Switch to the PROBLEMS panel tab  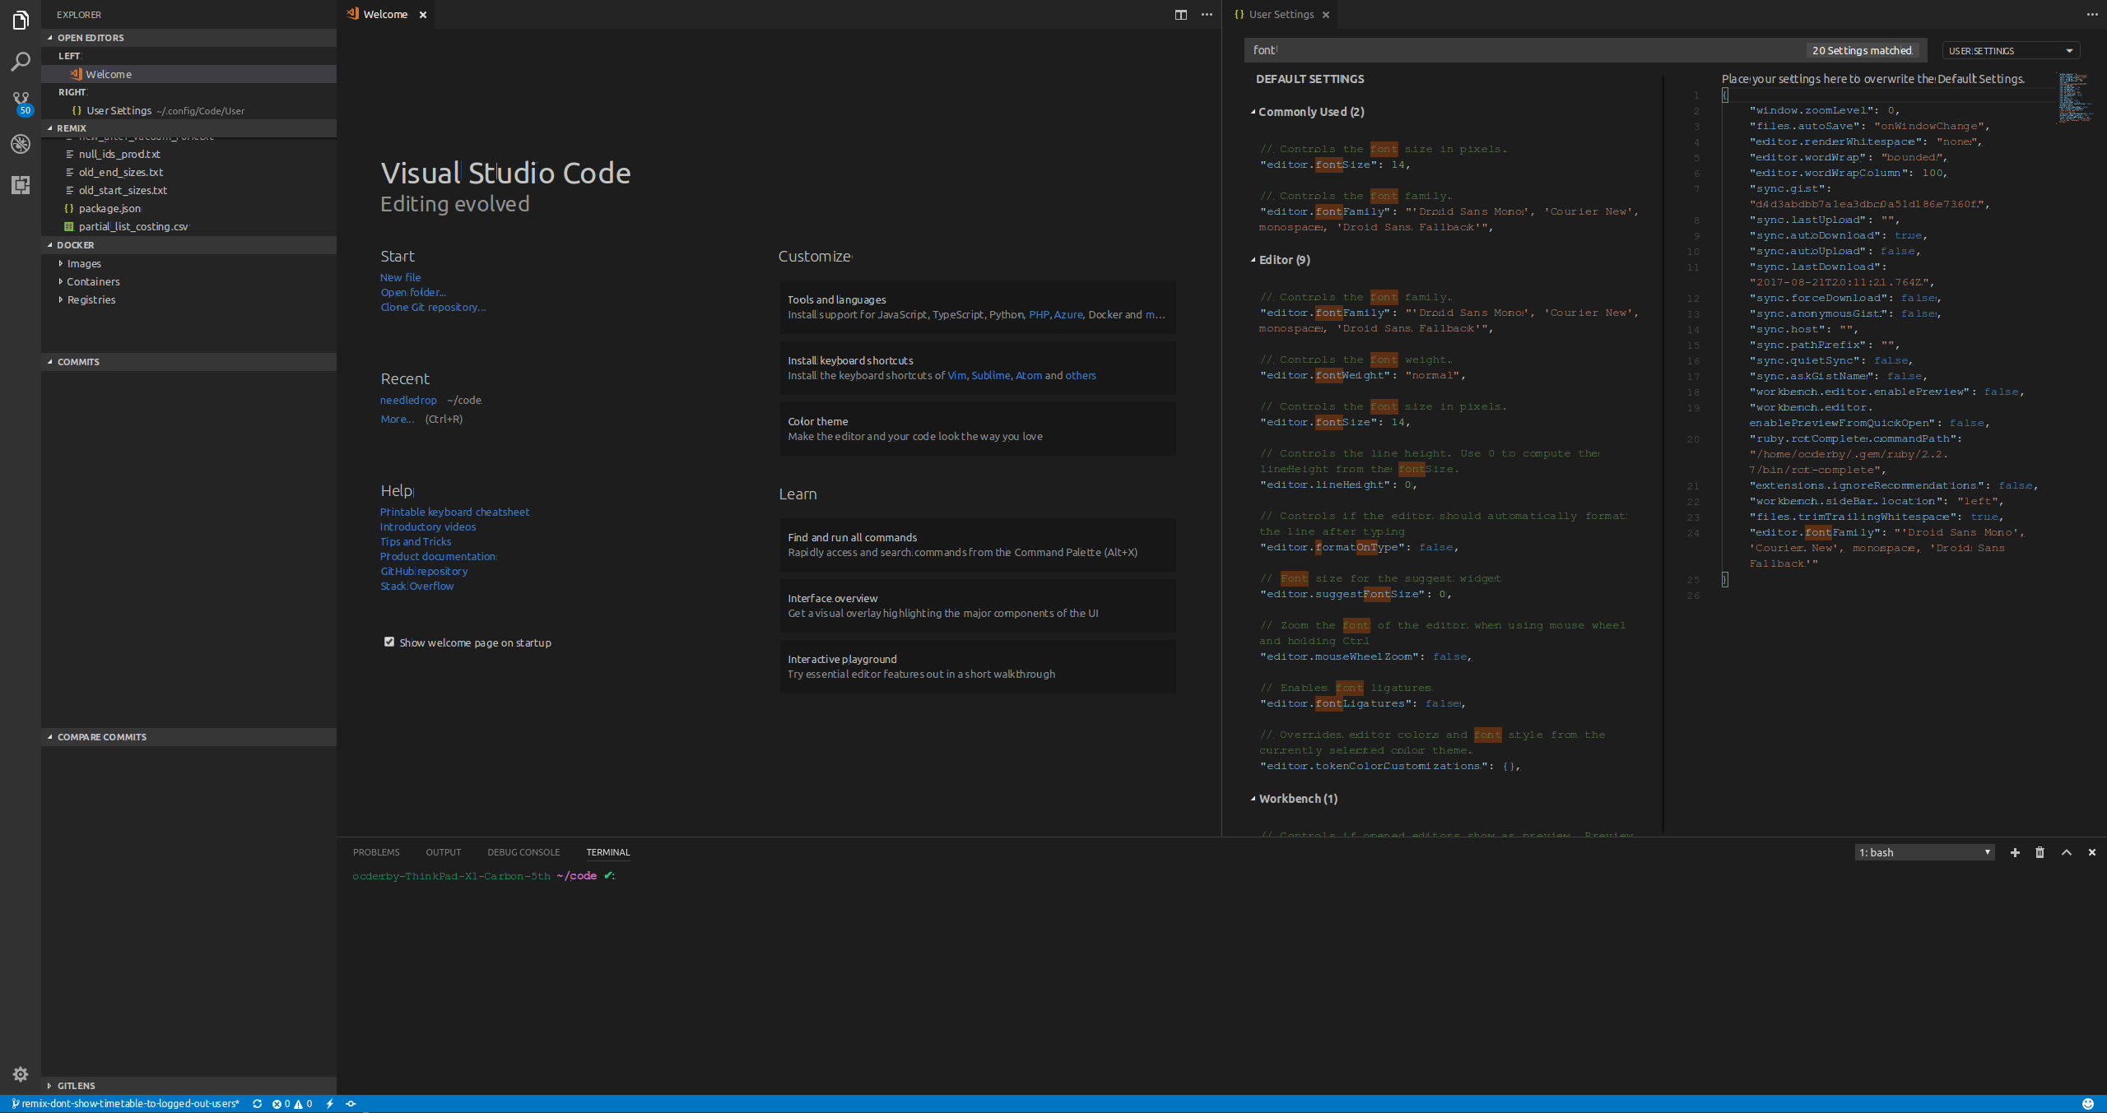coord(376,852)
